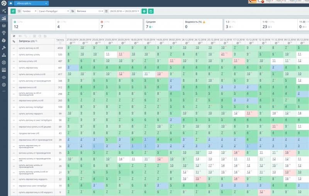Click query with frequency 441

[28, 68]
